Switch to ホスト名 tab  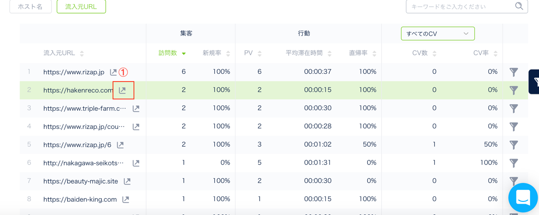click(x=31, y=7)
